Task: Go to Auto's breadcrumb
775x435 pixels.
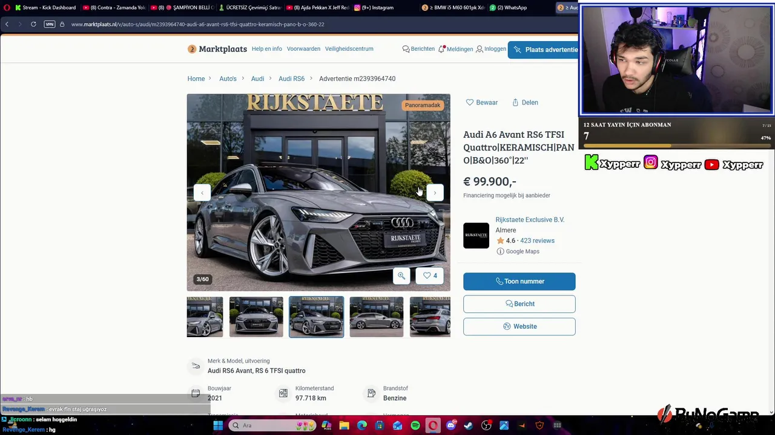Action: pos(228,79)
